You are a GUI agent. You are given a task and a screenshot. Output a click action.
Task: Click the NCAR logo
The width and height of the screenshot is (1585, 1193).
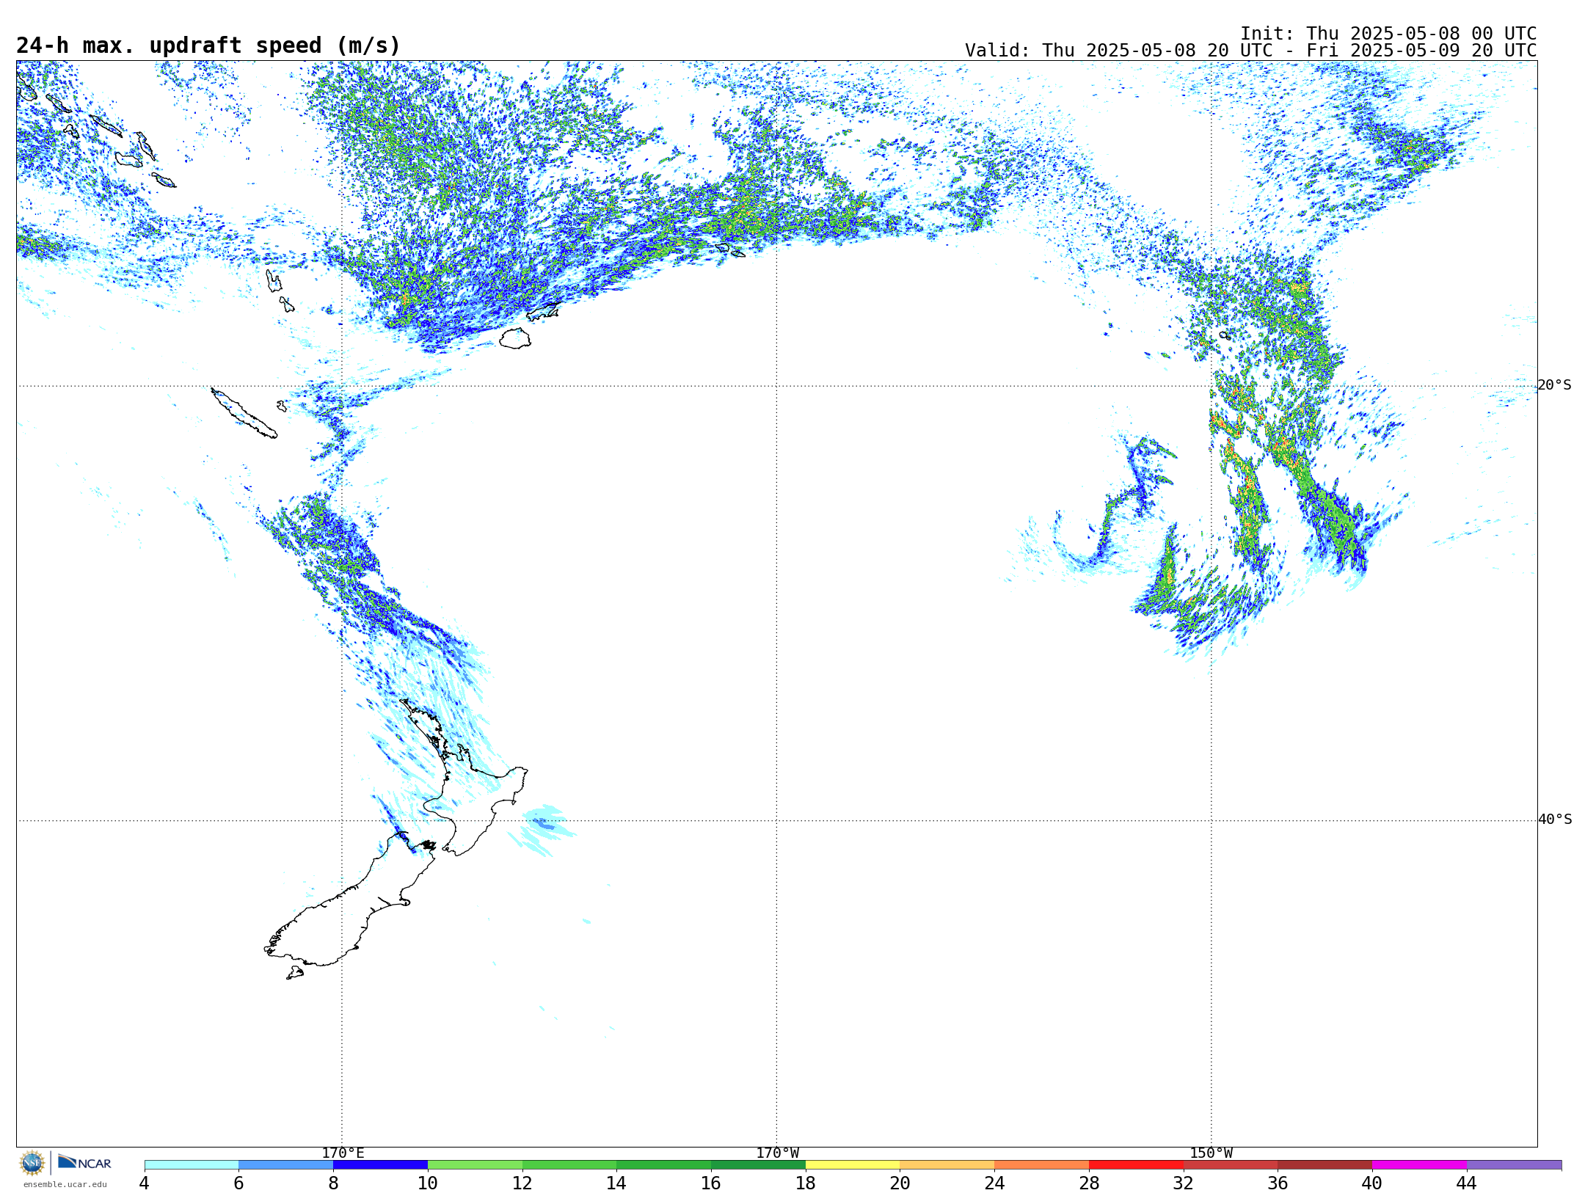click(x=84, y=1162)
